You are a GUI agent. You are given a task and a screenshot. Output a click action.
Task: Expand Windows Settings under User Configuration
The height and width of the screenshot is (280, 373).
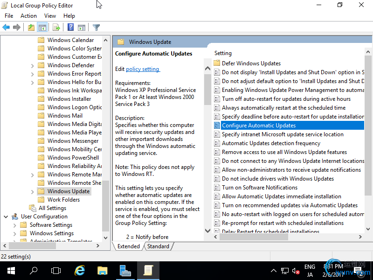pos(15,234)
